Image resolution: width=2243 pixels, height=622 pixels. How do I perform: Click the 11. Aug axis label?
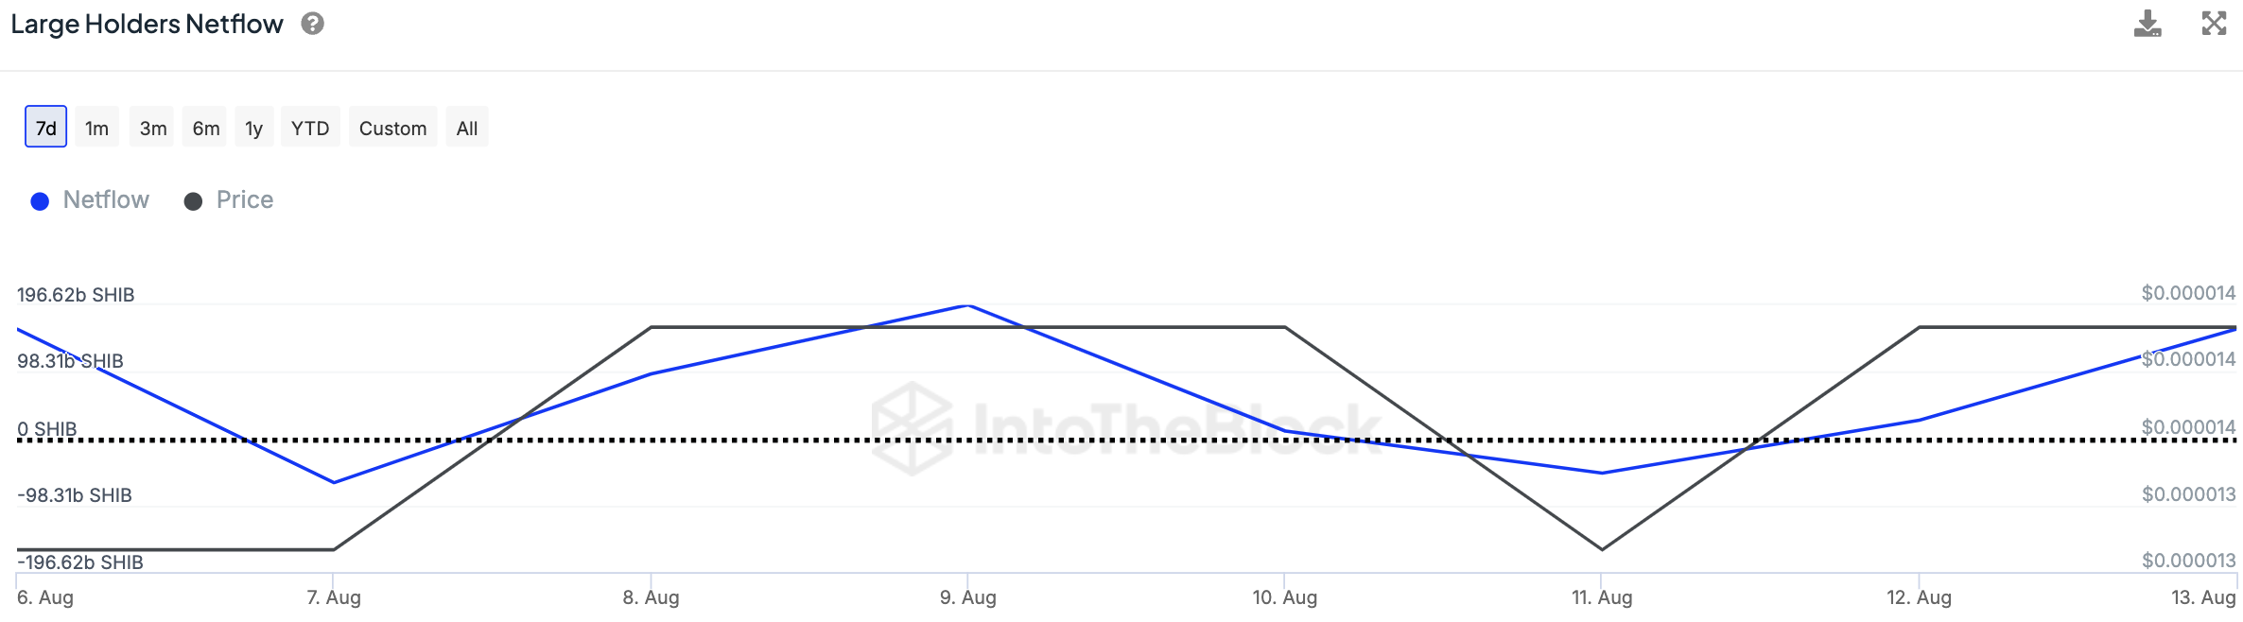click(1601, 597)
